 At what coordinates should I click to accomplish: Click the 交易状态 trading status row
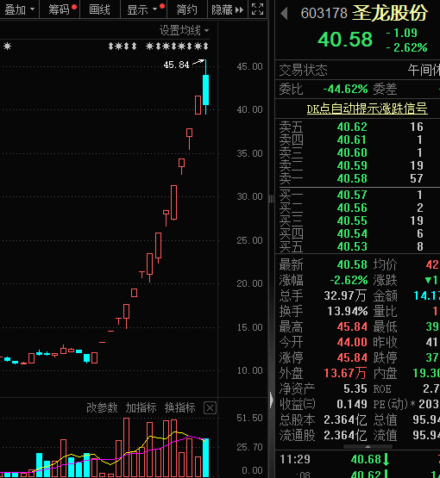point(357,70)
